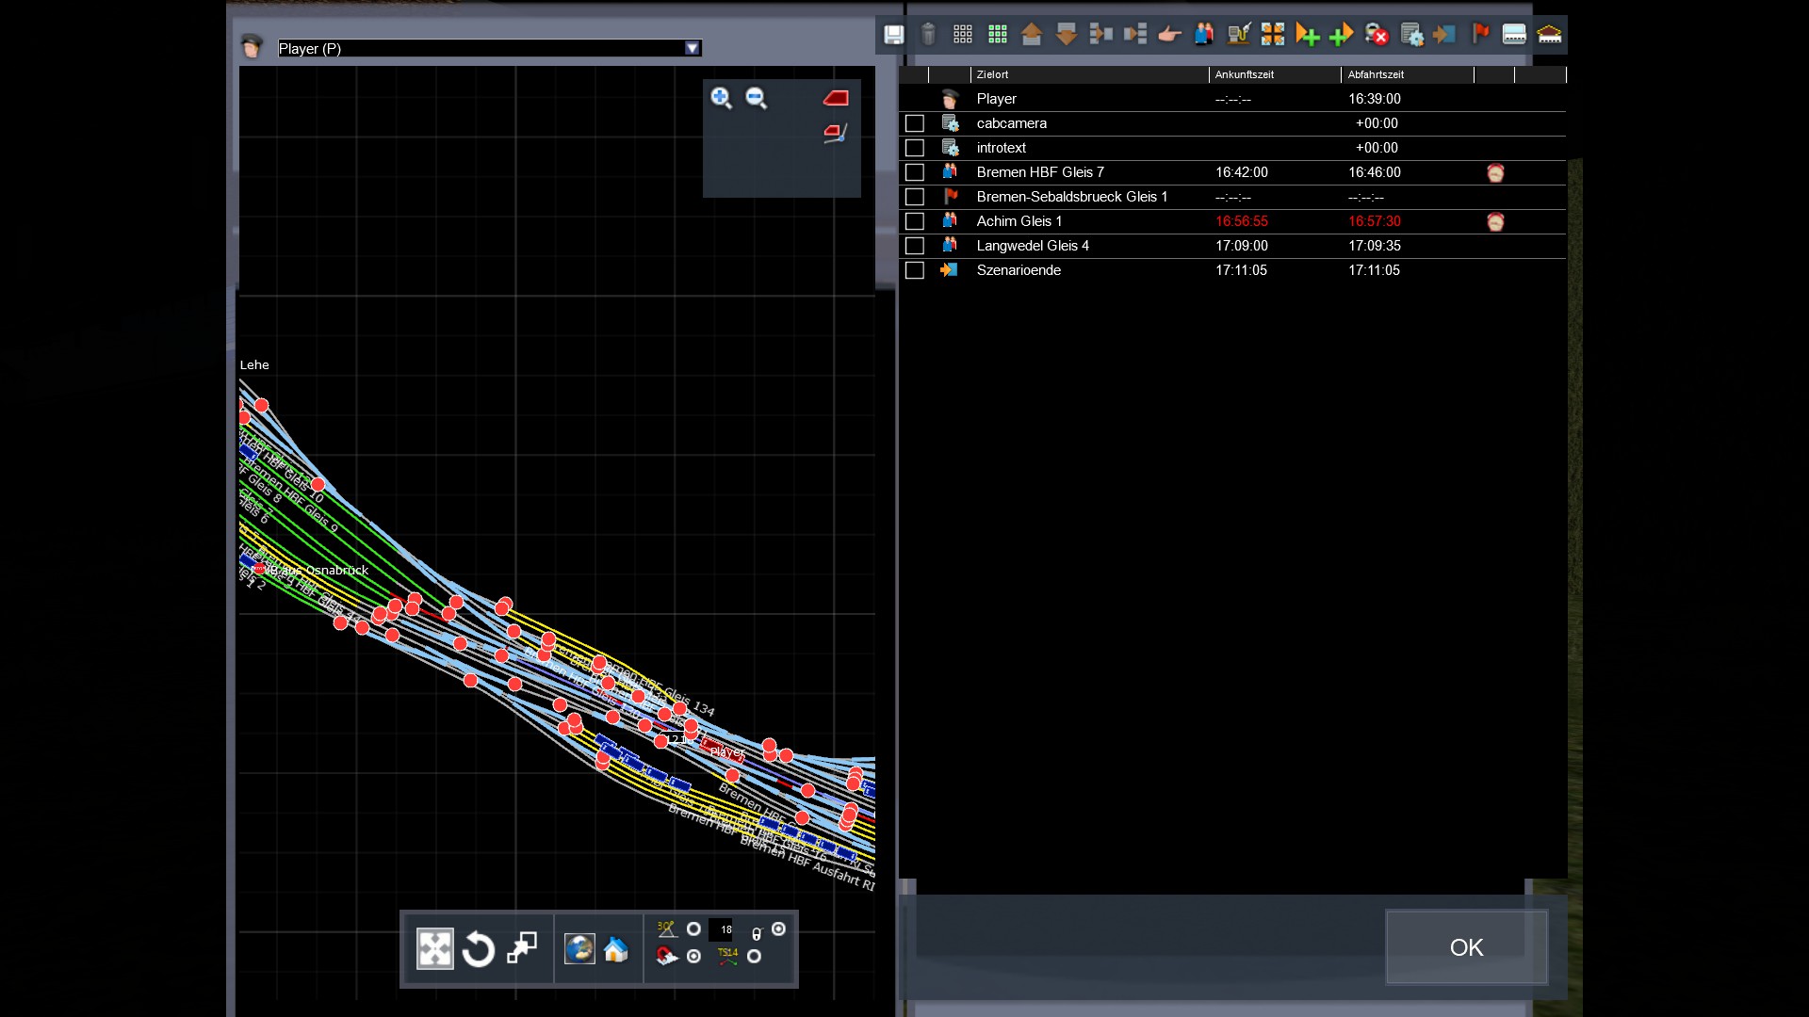The image size is (1809, 1017).
Task: Click the globe world view icon
Action: [x=579, y=949]
